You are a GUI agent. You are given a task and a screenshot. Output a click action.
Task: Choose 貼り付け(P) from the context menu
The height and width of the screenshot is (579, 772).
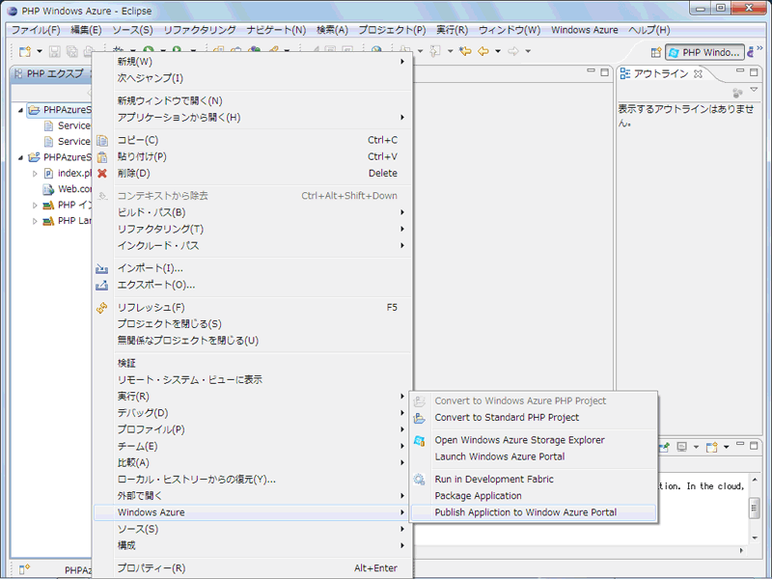[253, 156]
